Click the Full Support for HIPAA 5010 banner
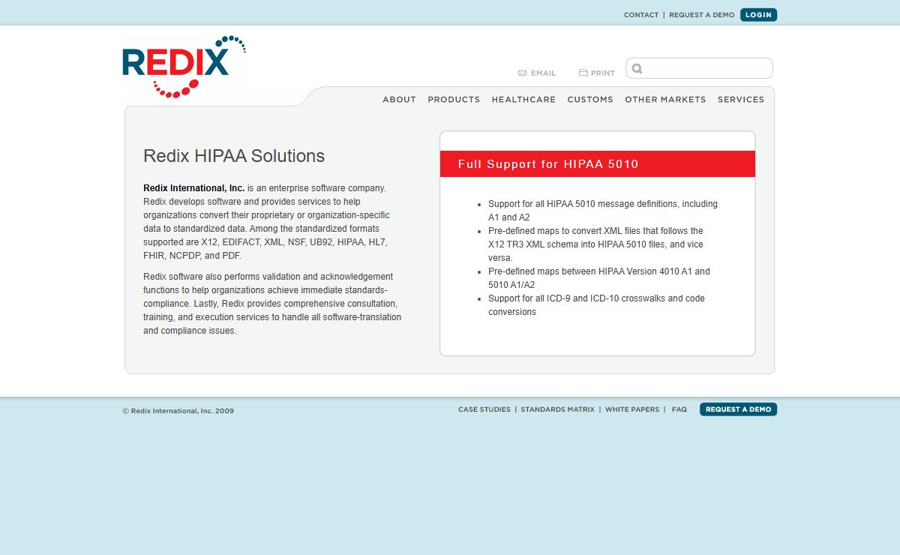 pos(597,163)
